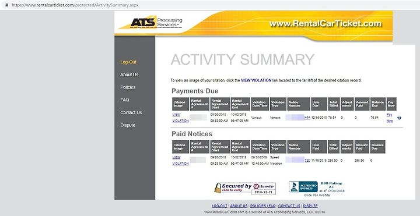This screenshot has width=420, height=216.
Task: Click the CONTACT US footer link
Action: (x=289, y=206)
